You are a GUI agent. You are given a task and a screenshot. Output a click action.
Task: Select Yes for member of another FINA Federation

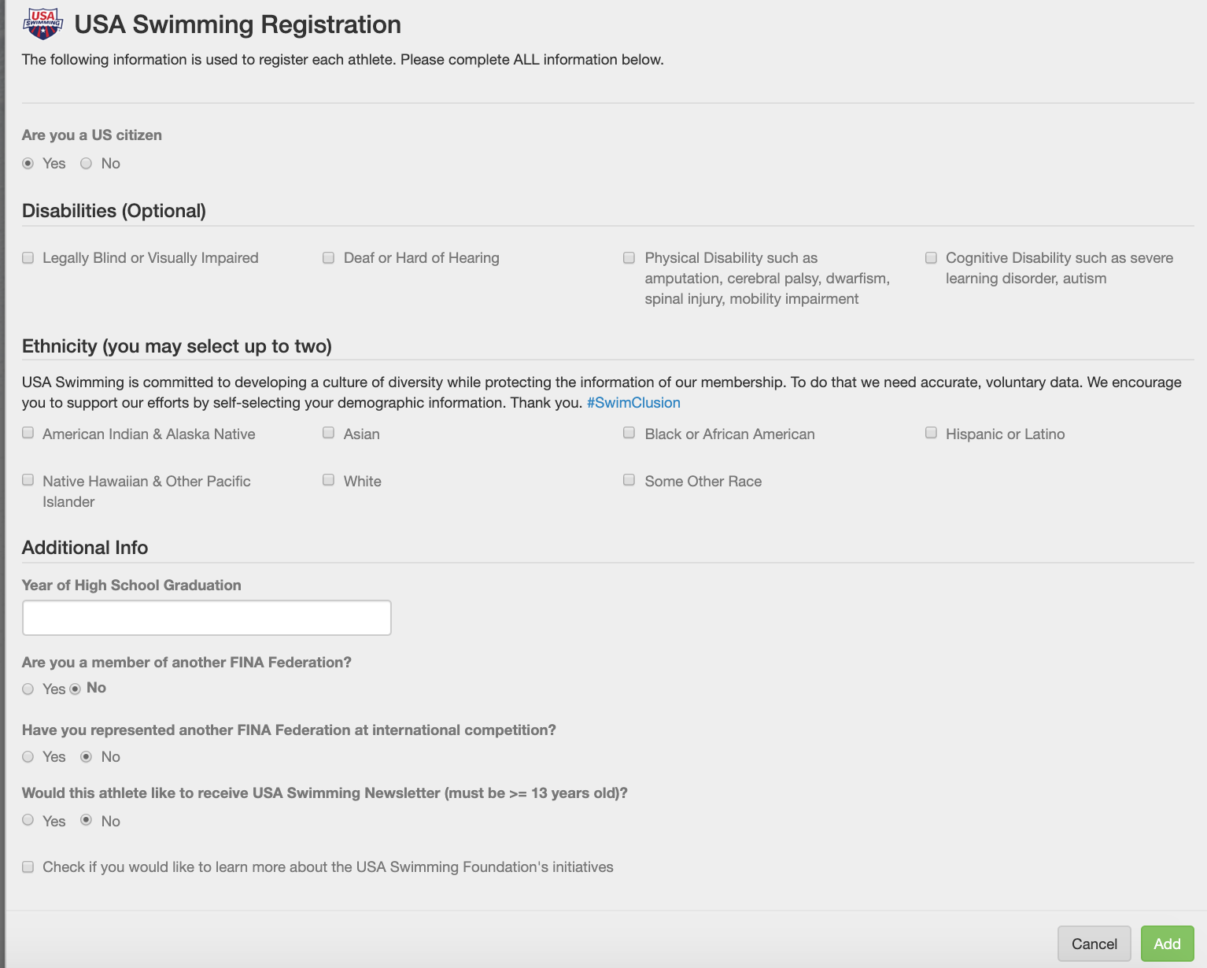coord(28,689)
